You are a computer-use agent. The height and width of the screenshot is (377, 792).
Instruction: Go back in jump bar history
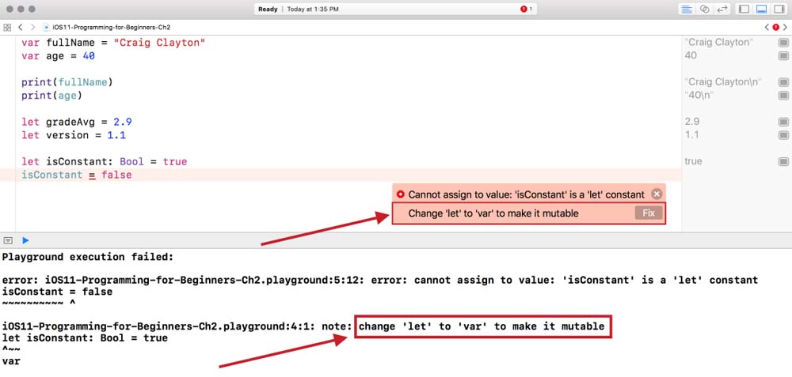click(x=21, y=27)
